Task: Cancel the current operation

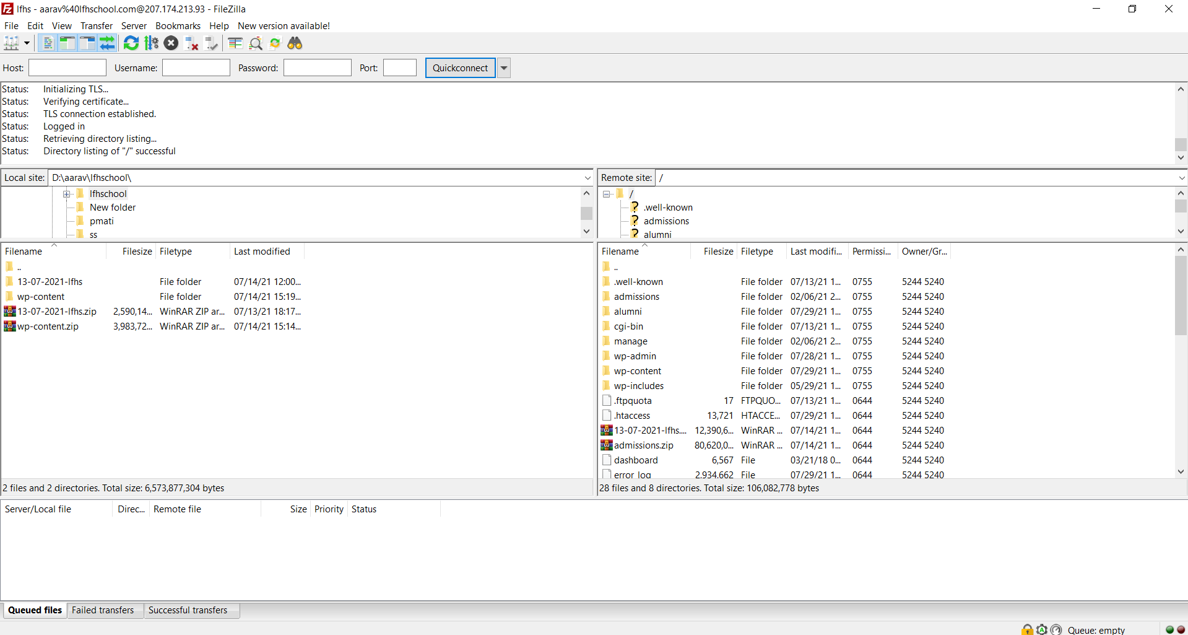Action: click(171, 43)
